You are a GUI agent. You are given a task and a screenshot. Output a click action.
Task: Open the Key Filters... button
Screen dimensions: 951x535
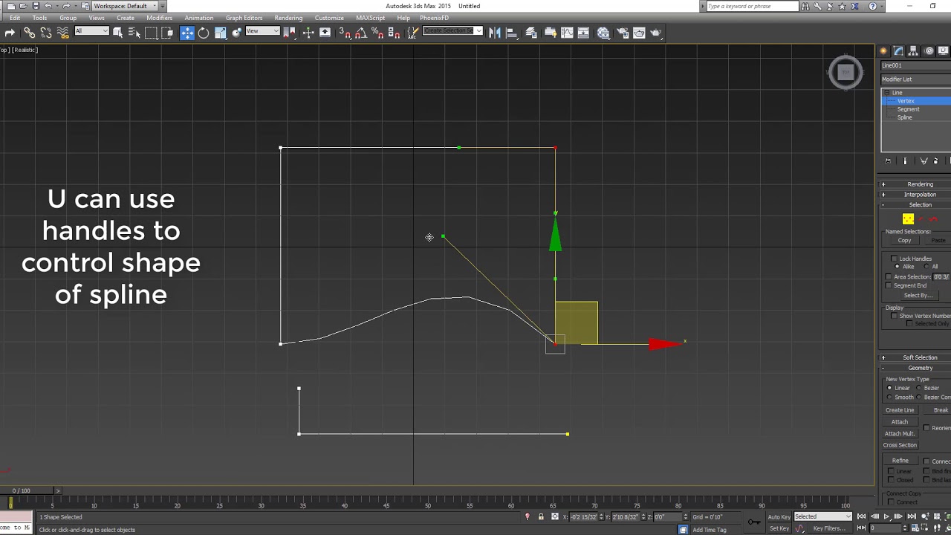point(829,528)
